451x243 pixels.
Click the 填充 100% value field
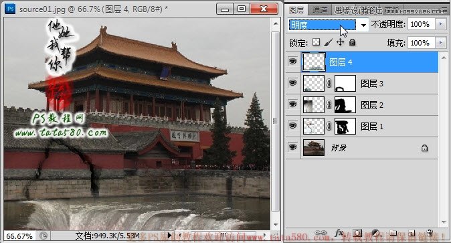click(x=422, y=43)
